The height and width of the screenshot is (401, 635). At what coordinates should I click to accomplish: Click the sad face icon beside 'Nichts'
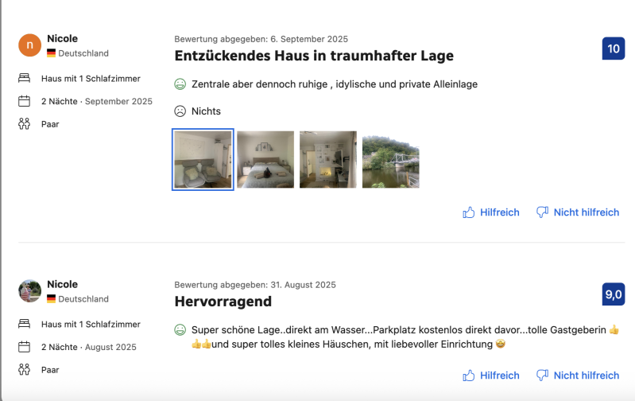pos(180,111)
